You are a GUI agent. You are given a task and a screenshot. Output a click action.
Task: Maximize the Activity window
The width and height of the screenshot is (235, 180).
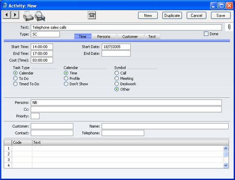(x=221, y=6)
